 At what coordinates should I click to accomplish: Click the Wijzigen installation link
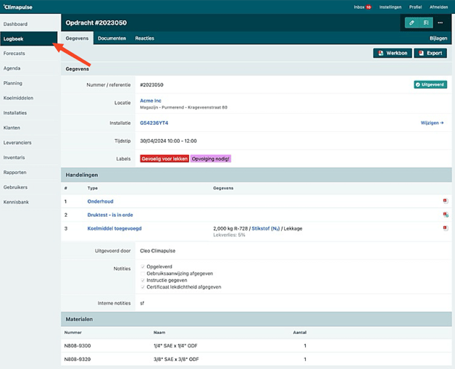(x=432, y=123)
